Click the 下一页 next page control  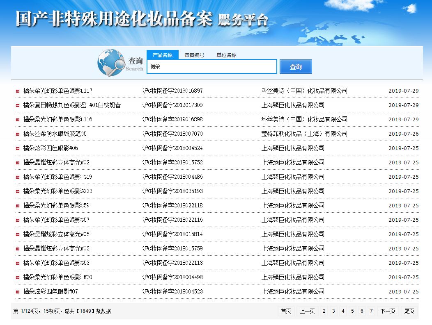point(387,311)
